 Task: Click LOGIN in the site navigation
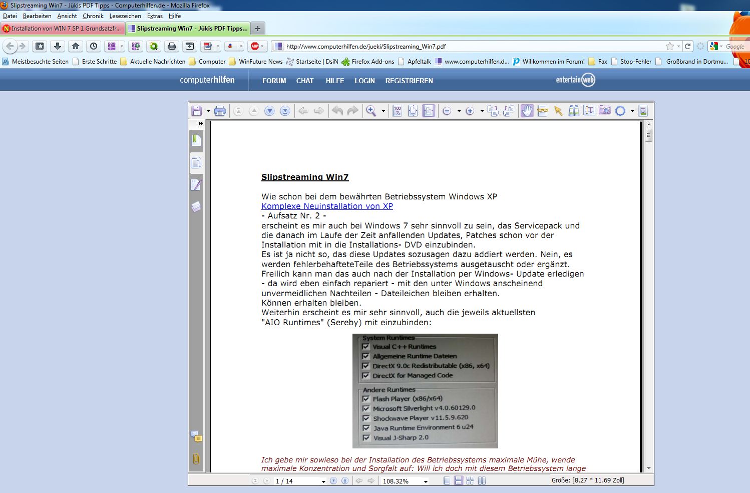pyautogui.click(x=364, y=81)
